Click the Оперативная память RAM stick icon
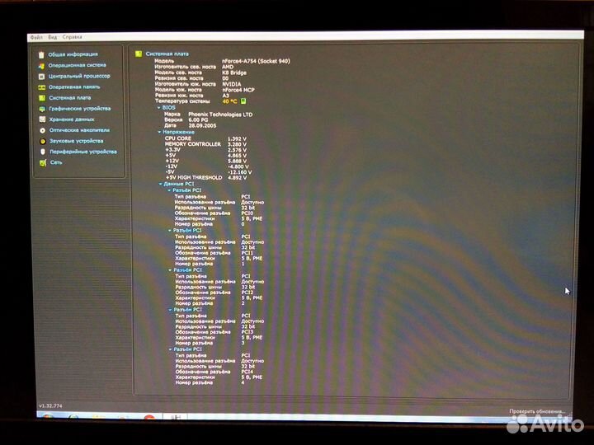 tap(42, 87)
